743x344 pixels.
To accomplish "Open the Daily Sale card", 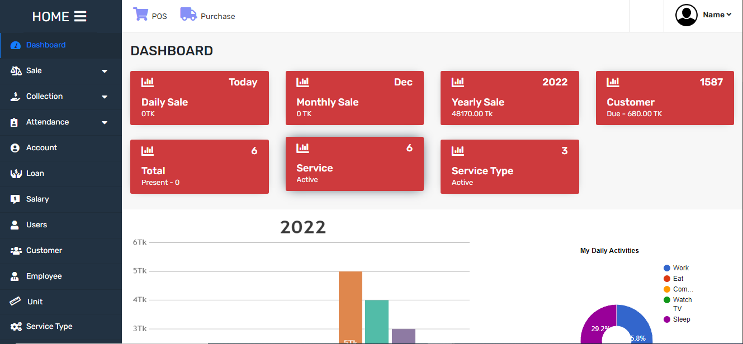I will pos(200,98).
